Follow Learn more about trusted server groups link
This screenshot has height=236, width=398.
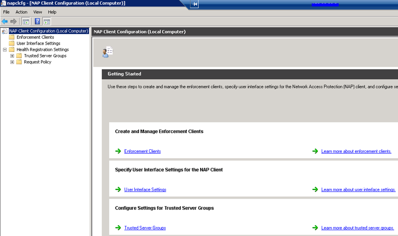point(358,228)
